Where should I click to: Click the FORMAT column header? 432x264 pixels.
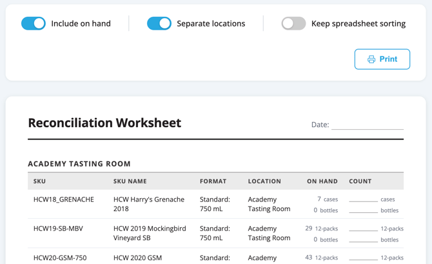[x=213, y=181]
